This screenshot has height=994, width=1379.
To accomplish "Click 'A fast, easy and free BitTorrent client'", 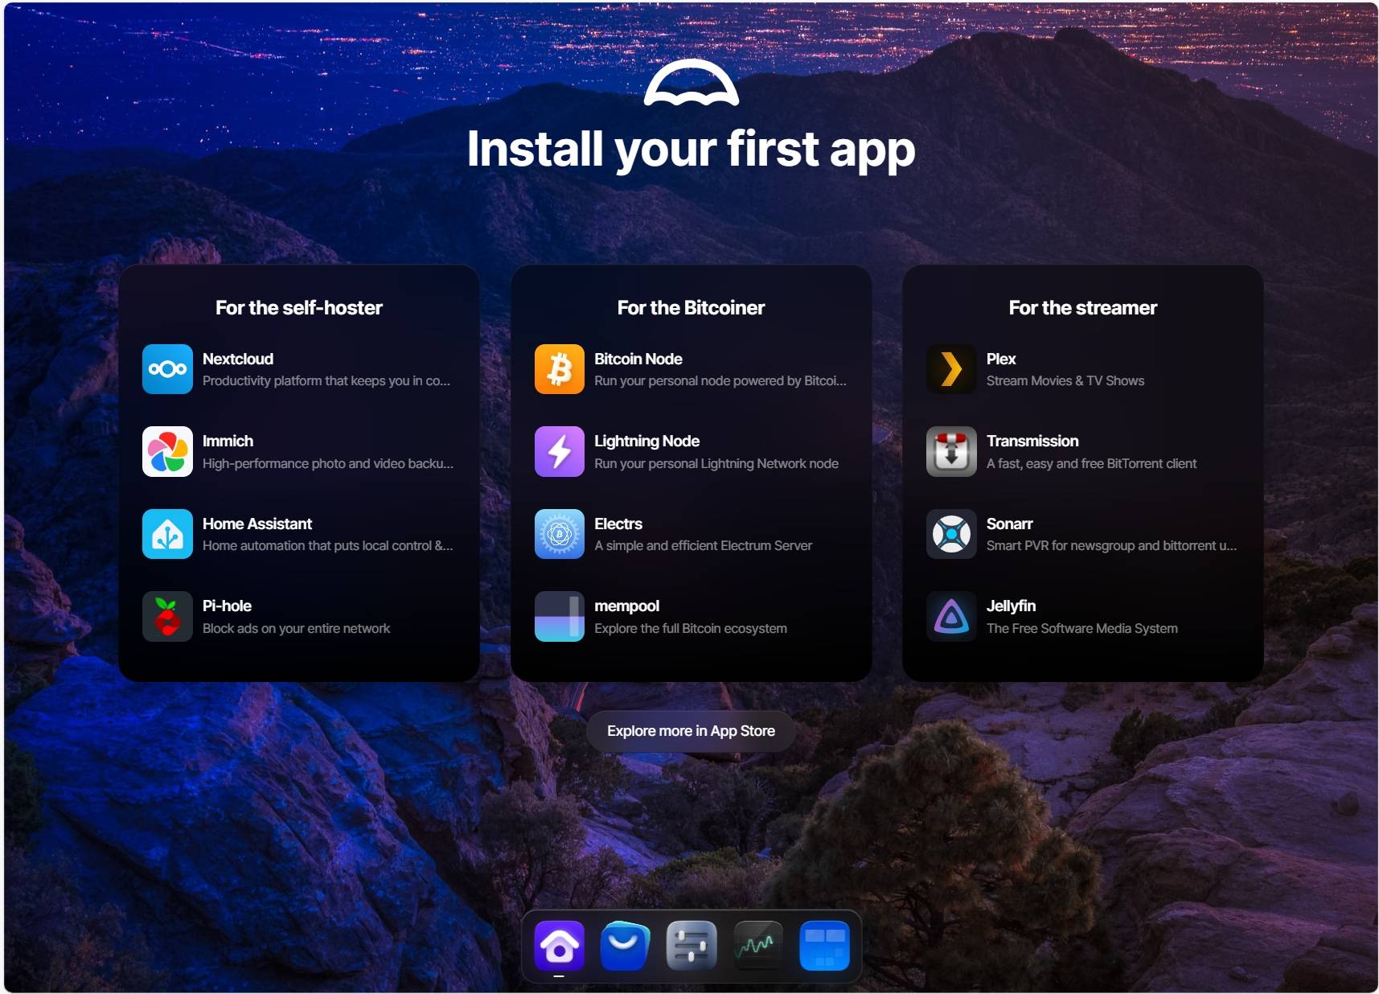I will click(x=1091, y=463).
